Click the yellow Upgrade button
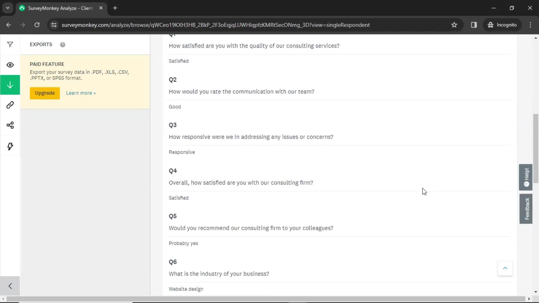The height and width of the screenshot is (303, 539). (45, 93)
